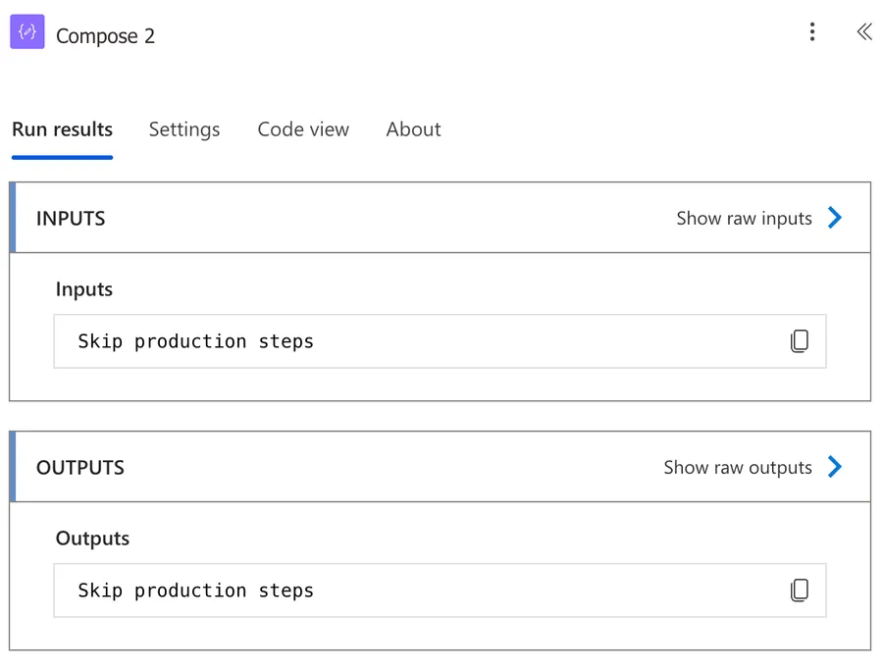The width and height of the screenshot is (883, 668).
Task: Go to the About tab
Action: (413, 129)
